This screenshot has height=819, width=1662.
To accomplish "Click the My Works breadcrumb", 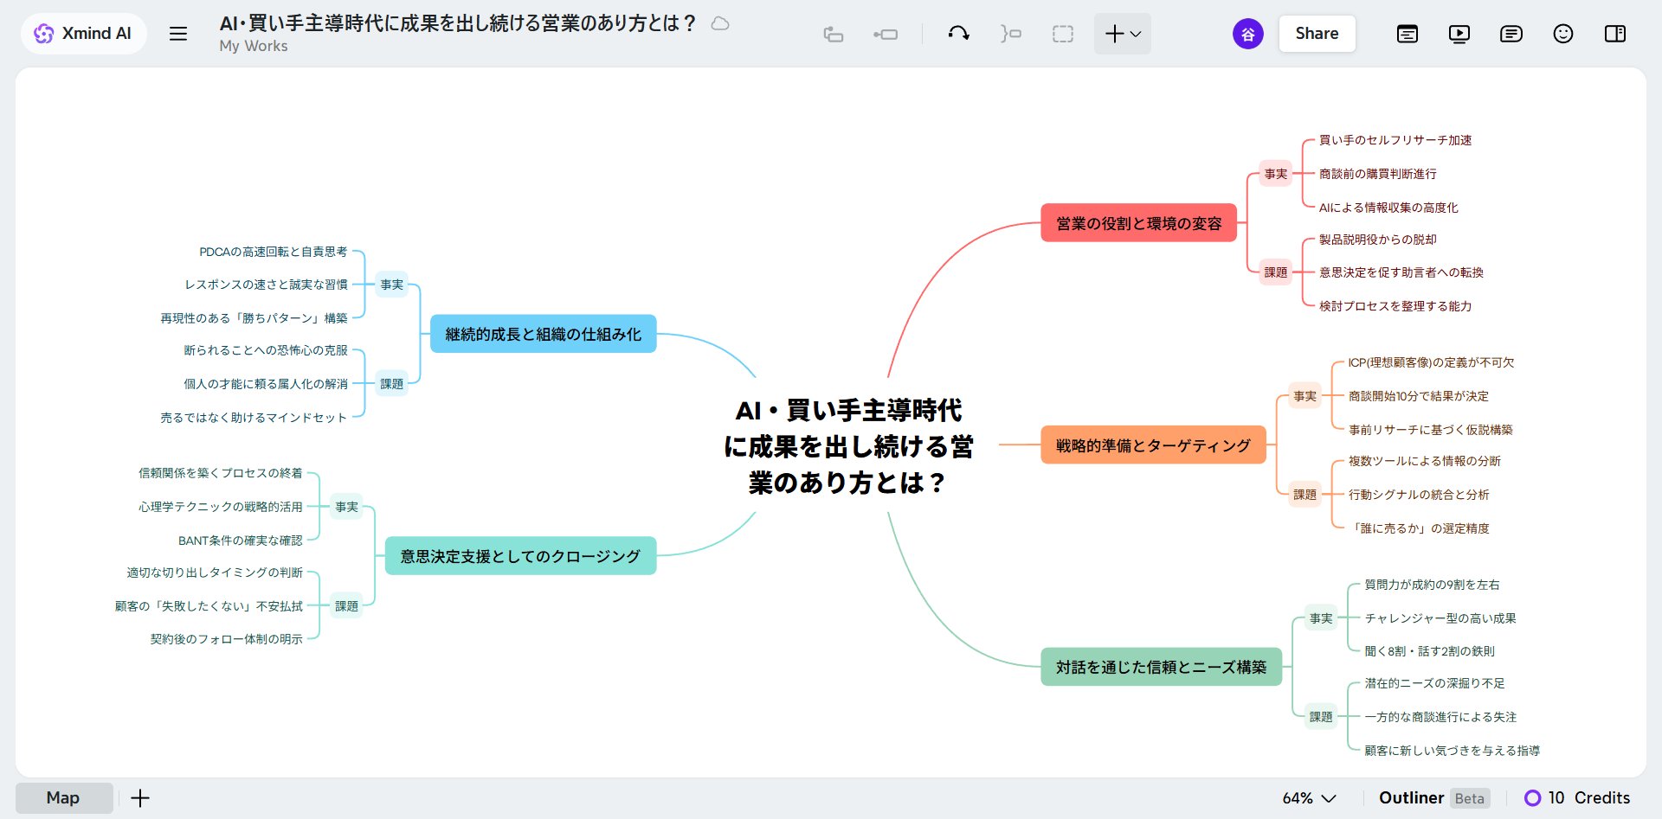I will 254,46.
